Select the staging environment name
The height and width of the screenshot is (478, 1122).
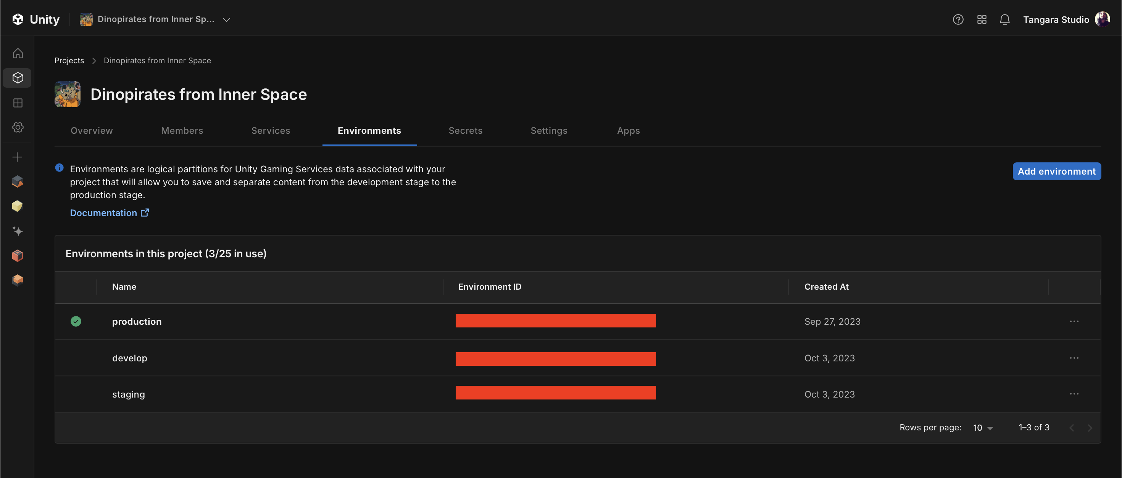click(129, 395)
